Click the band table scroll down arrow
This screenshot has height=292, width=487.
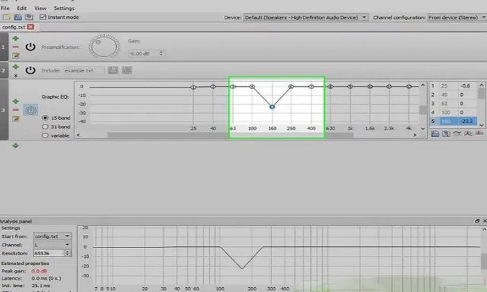(x=481, y=125)
